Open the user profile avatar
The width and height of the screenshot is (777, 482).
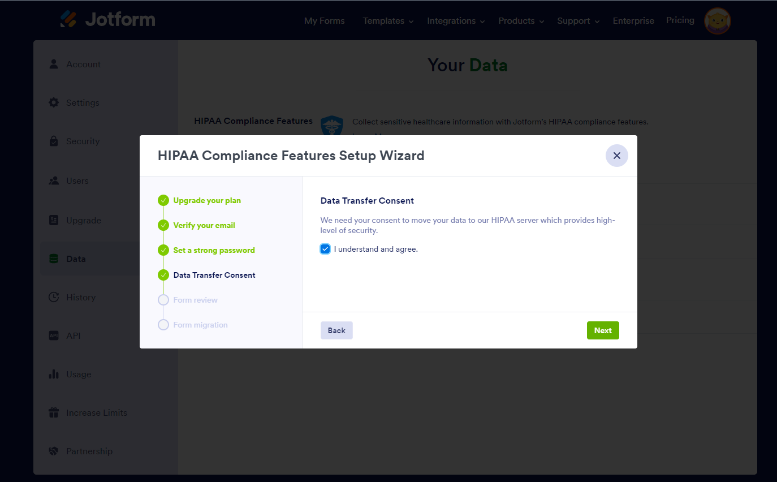pos(717,21)
